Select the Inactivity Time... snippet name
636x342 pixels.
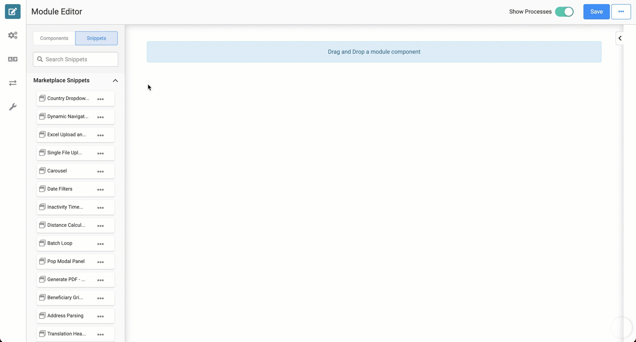[x=65, y=207]
